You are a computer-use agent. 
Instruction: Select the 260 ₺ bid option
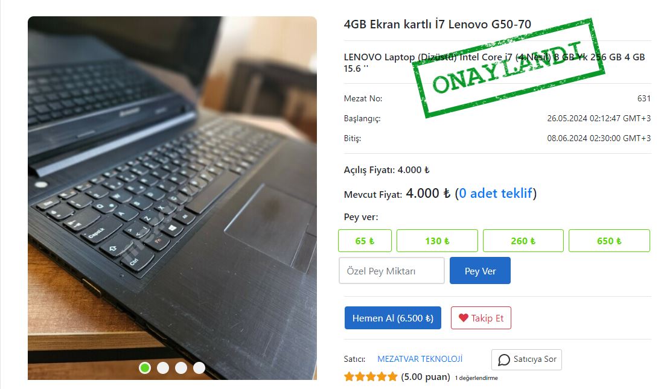[523, 241]
